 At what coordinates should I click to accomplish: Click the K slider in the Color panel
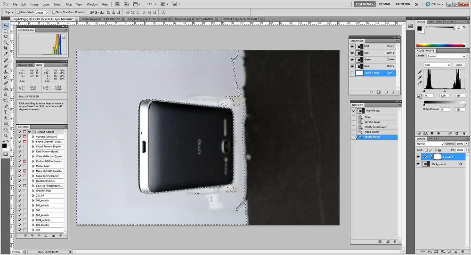(442, 28)
